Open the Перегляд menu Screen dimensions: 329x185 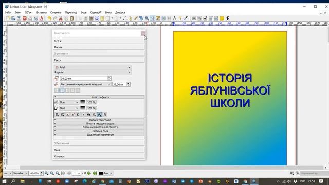click(71, 12)
